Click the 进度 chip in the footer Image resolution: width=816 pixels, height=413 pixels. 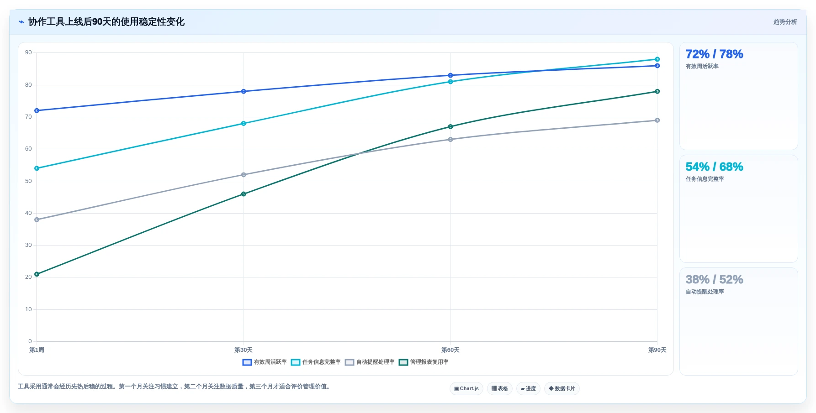tap(528, 389)
